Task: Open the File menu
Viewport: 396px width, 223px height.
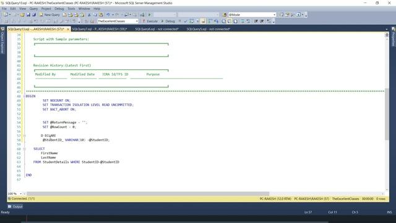Action: click(x=4, y=9)
